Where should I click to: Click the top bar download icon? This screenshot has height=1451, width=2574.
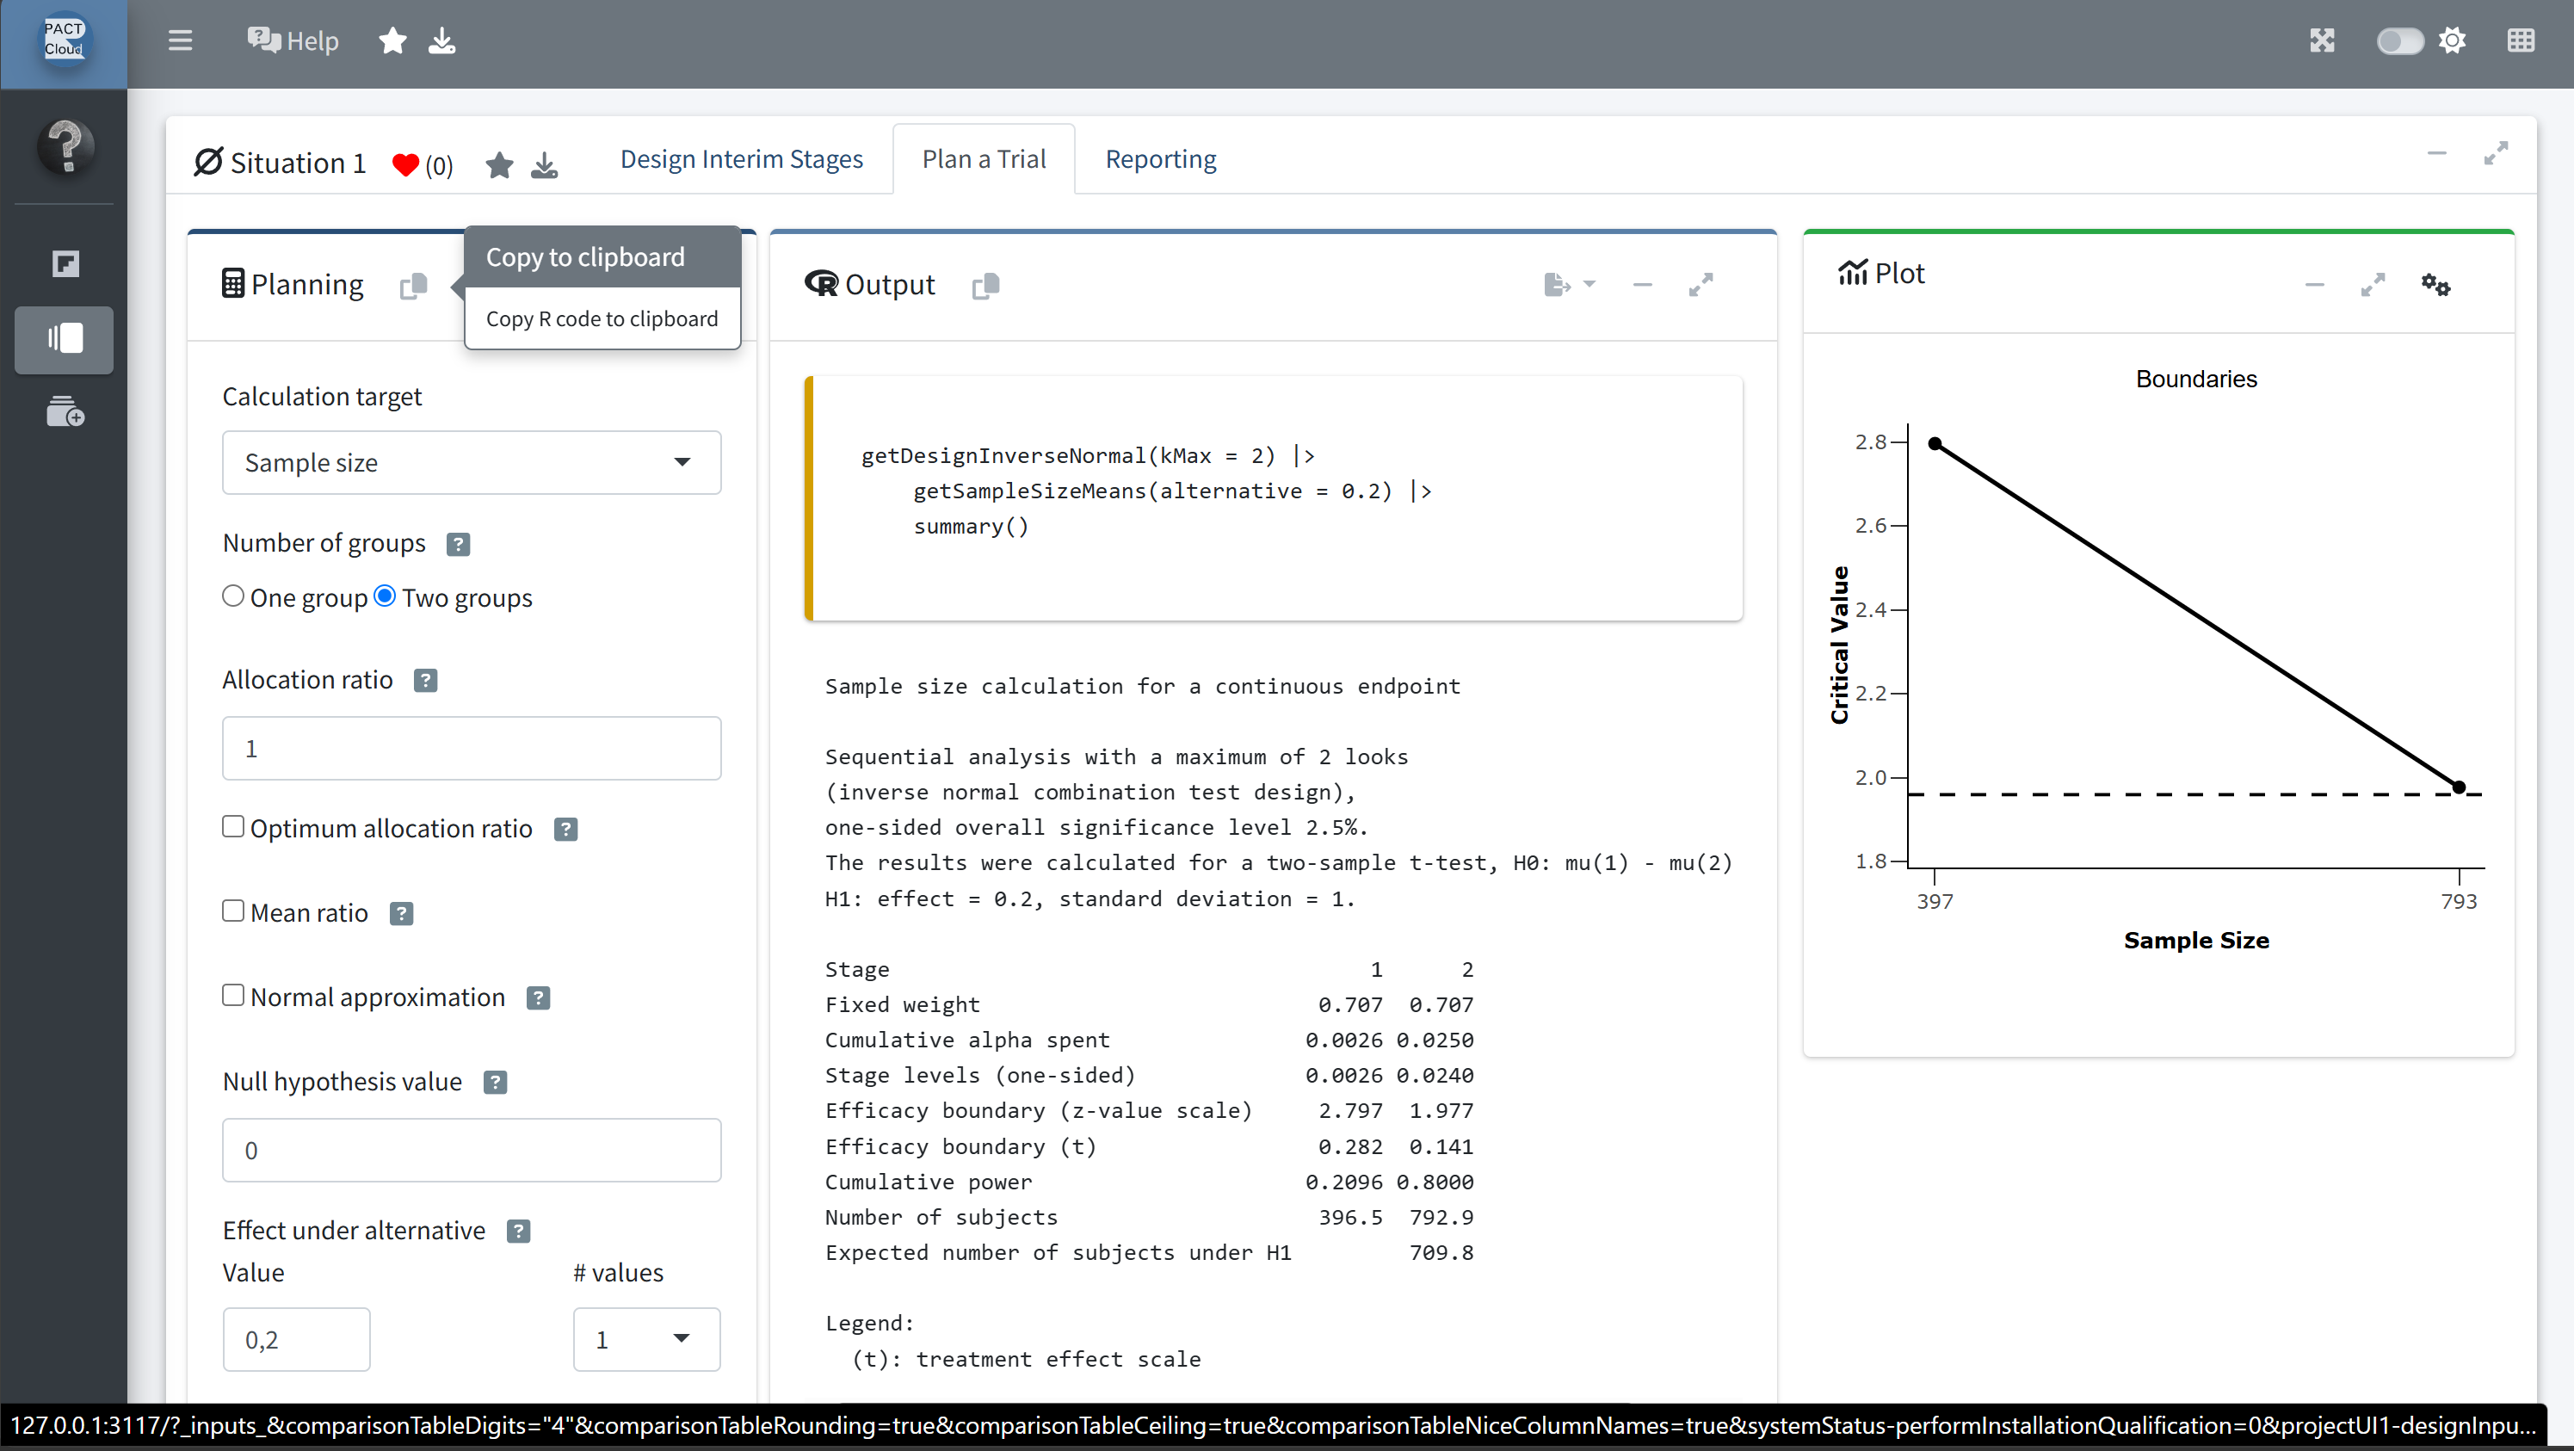tap(441, 40)
